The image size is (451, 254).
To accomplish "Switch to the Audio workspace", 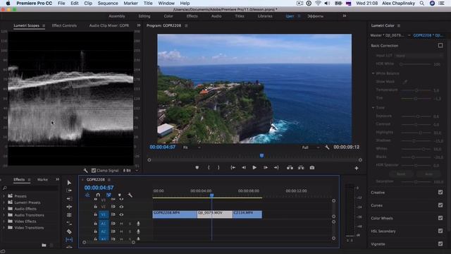I will pyautogui.click(x=216, y=16).
